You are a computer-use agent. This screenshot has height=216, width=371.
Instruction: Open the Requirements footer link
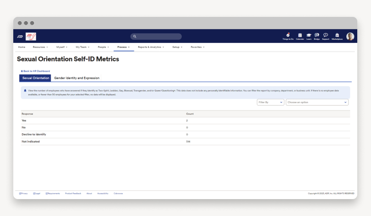tap(53, 193)
